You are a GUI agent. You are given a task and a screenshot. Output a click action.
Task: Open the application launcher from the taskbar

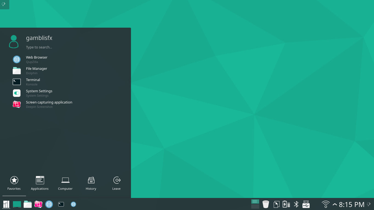6,204
